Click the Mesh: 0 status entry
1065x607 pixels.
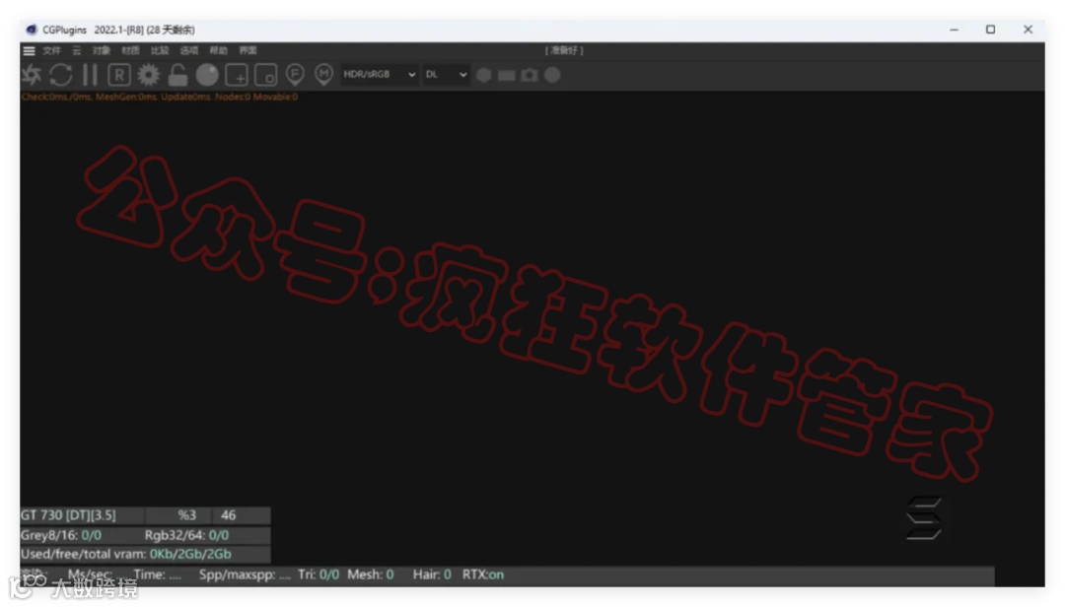pyautogui.click(x=371, y=574)
